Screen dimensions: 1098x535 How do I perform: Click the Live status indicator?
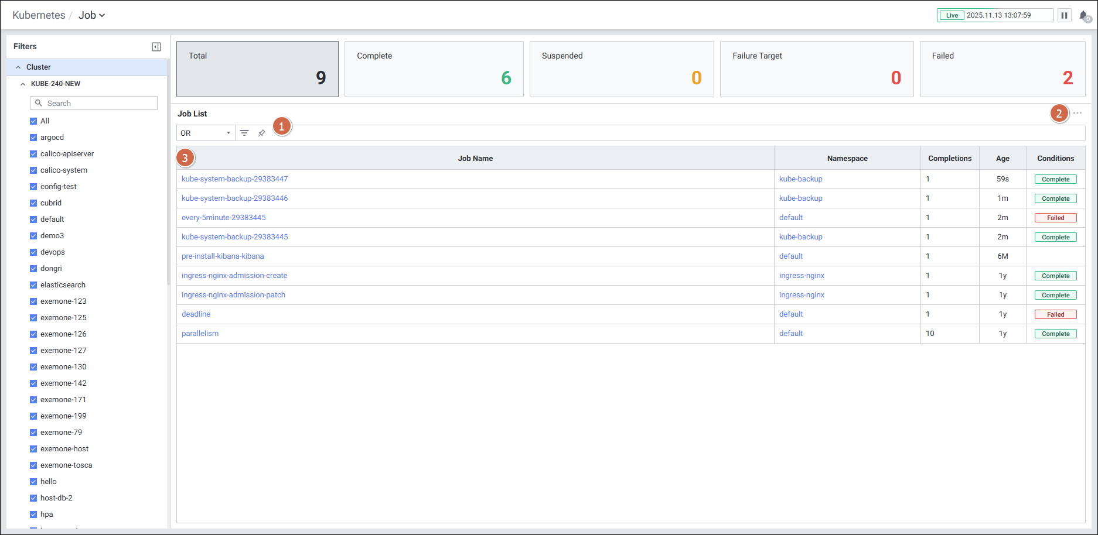pos(952,15)
